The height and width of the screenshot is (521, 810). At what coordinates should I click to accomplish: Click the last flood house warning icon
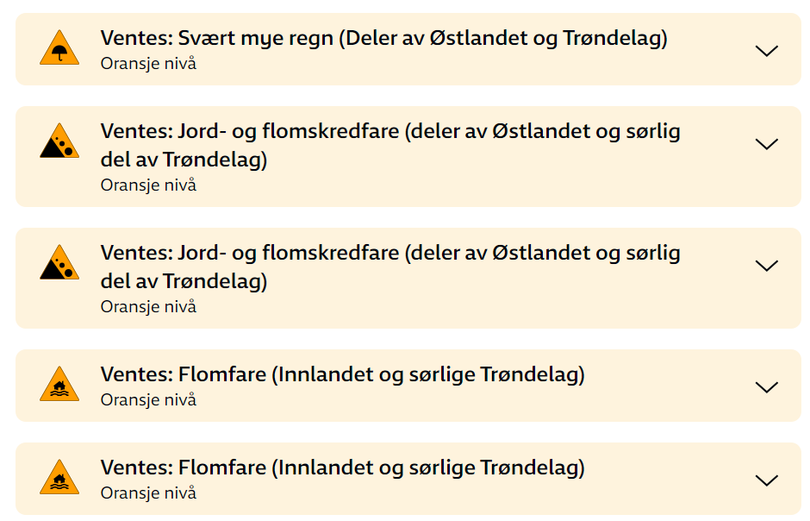59,477
